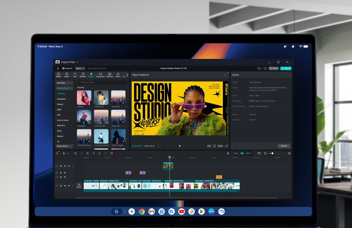Open the keyboard shortcuts icon
352x228 pixels.
pos(265,68)
